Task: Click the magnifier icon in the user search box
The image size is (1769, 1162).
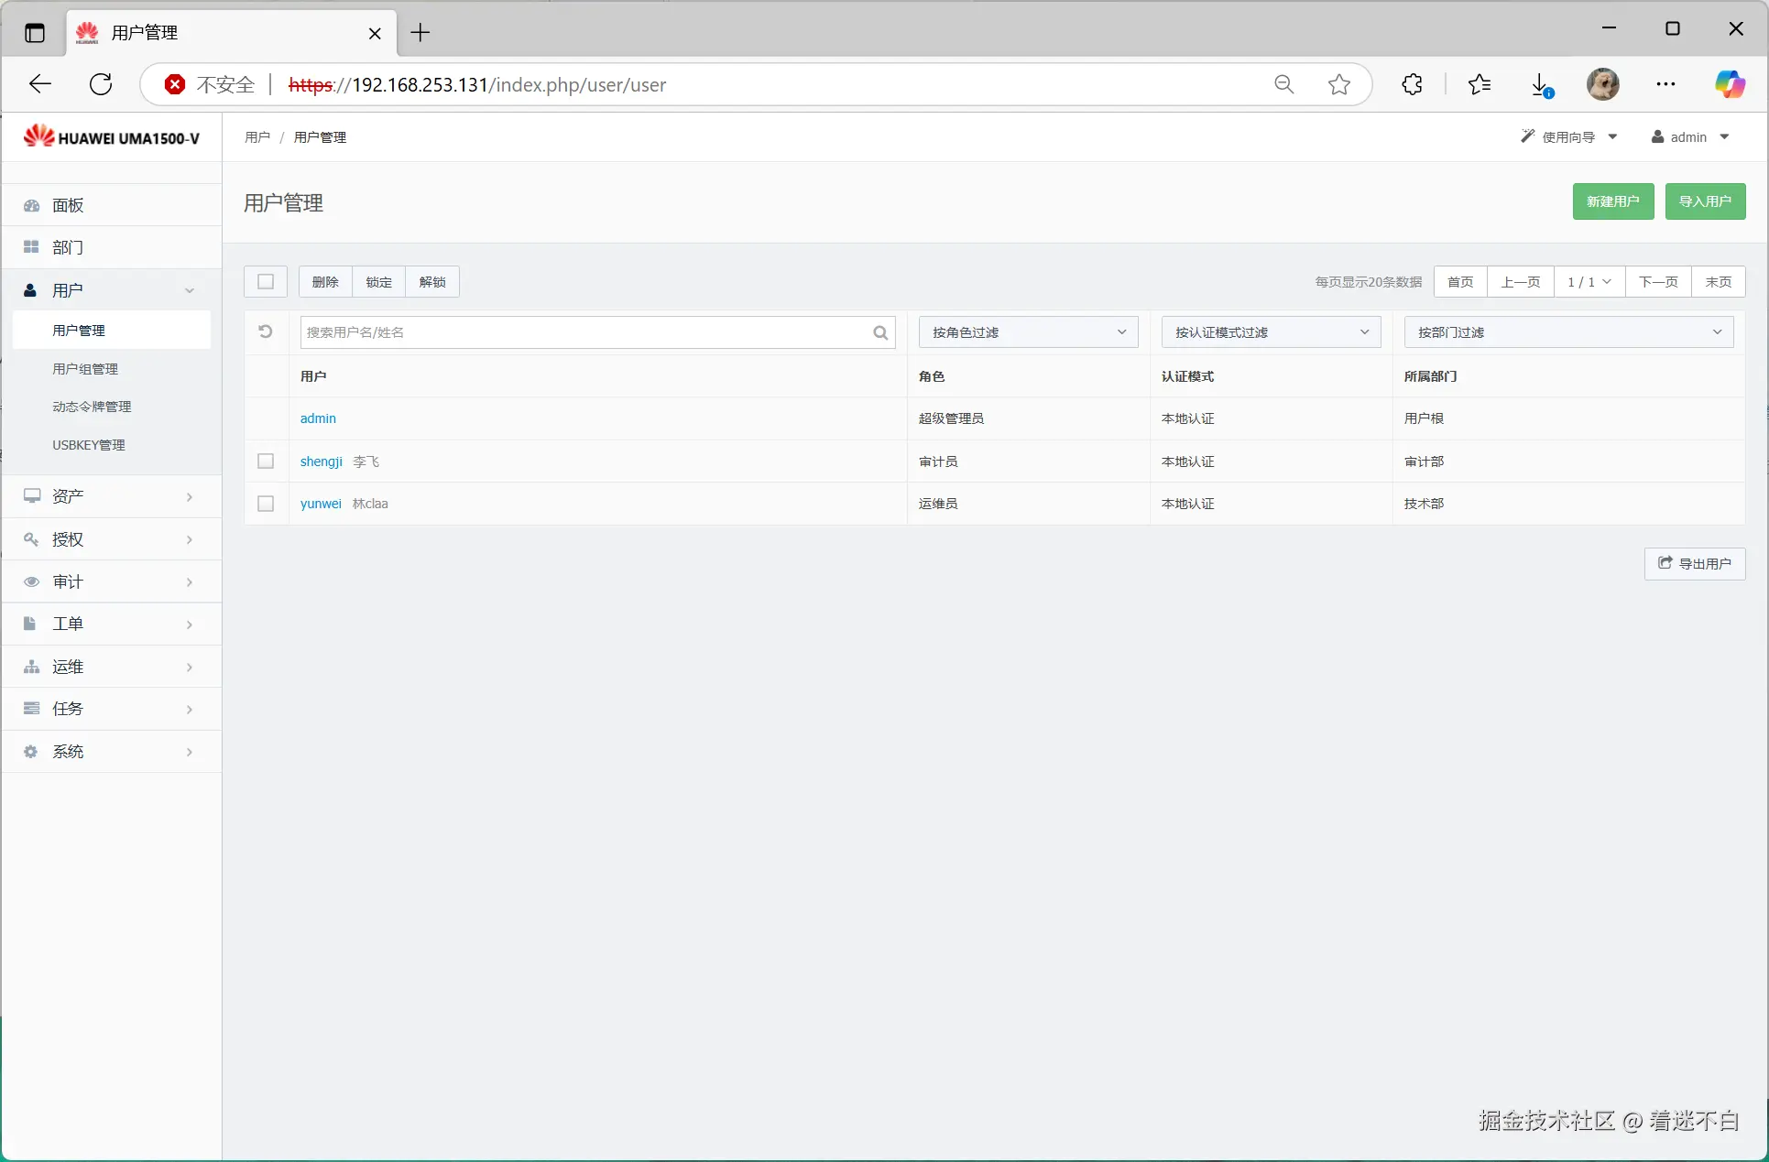Action: [880, 332]
